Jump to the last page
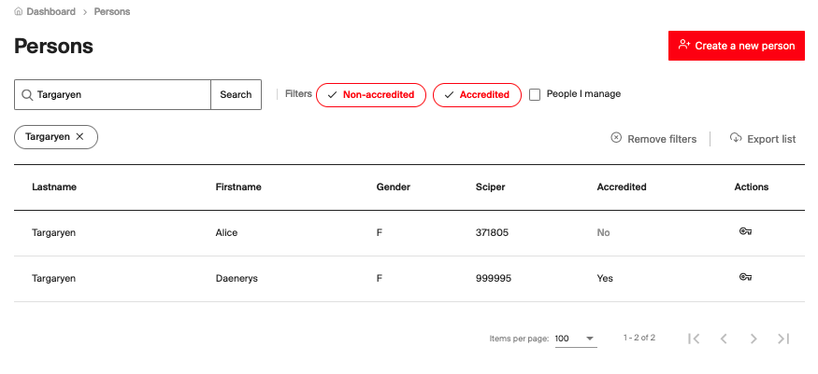The image size is (818, 374). [x=783, y=339]
